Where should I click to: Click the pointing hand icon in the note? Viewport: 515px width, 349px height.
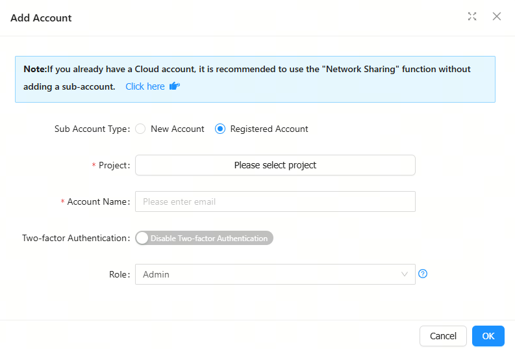[x=174, y=86]
